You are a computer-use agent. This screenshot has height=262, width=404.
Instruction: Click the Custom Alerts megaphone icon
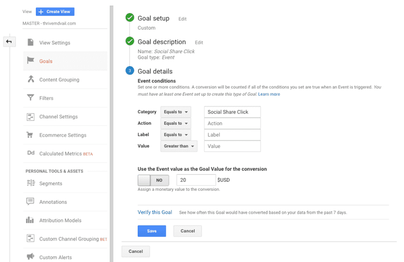point(30,256)
